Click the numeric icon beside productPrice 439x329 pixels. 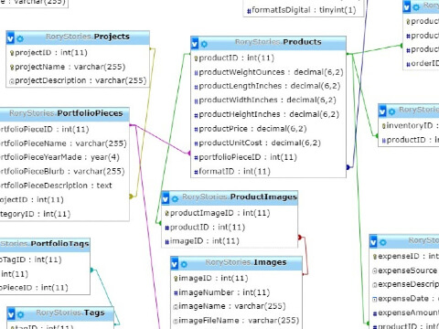(197, 129)
